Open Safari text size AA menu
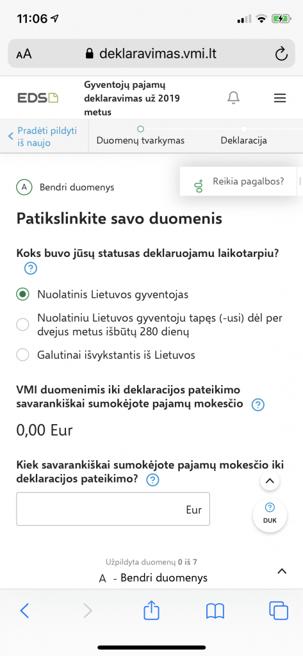This screenshot has height=656, width=303. (x=24, y=54)
